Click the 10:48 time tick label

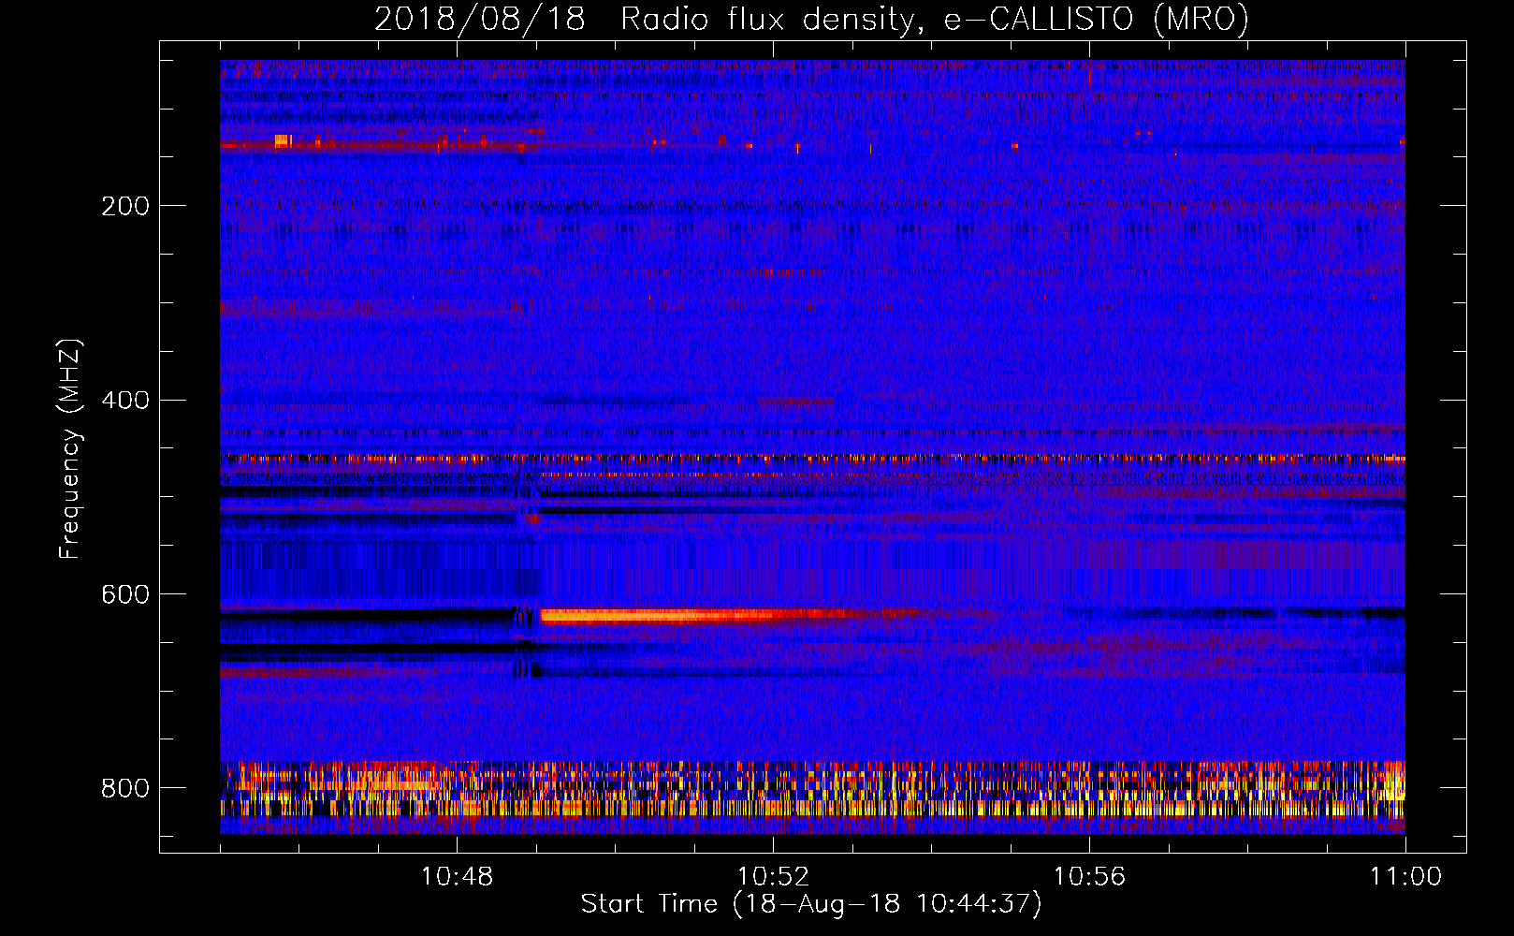tap(457, 877)
